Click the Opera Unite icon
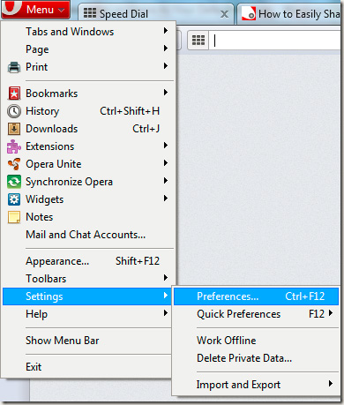The height and width of the screenshot is (405, 344). click(x=14, y=164)
